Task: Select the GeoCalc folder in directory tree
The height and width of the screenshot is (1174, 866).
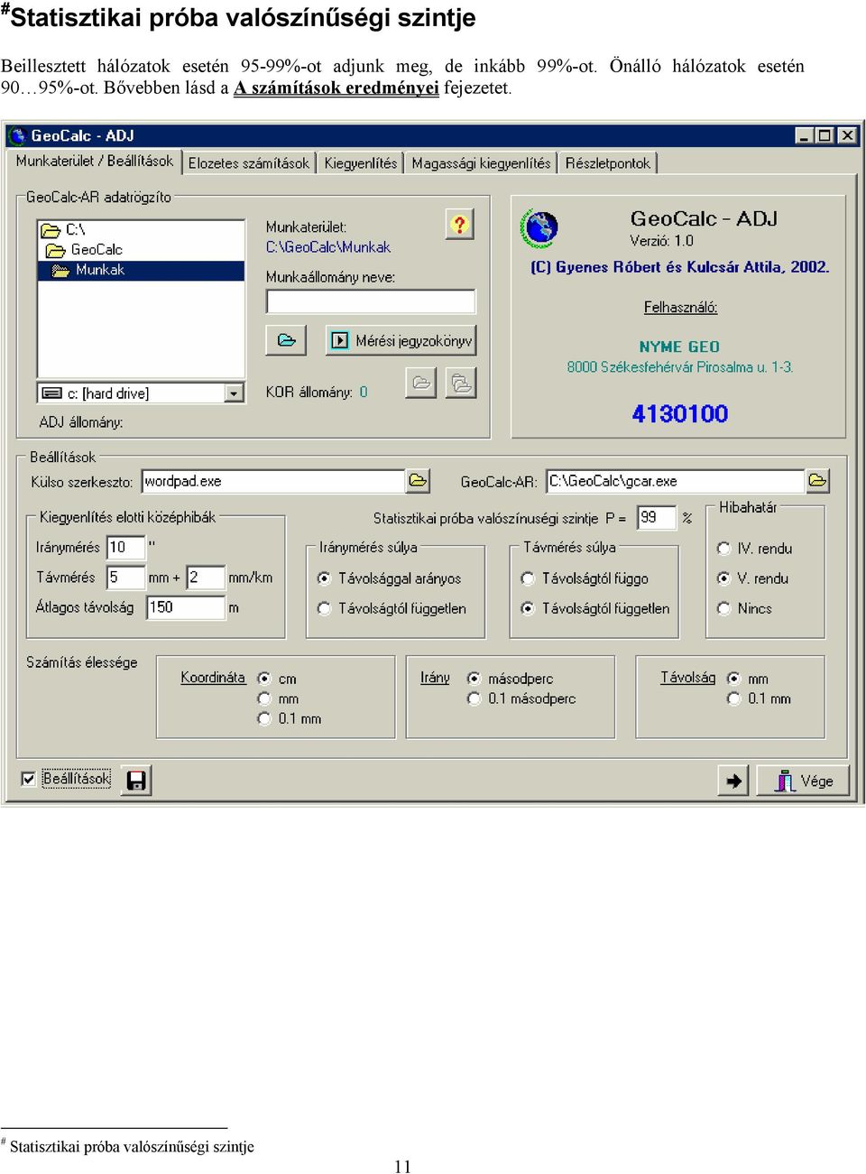Action: pos(84,250)
